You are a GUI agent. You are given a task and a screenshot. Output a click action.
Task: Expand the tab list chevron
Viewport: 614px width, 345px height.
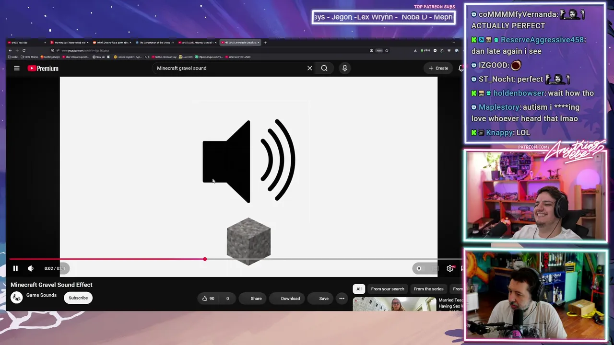pos(453,43)
